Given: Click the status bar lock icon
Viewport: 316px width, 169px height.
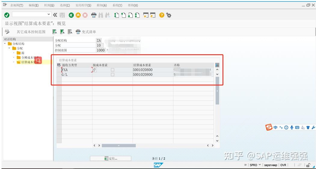Looking at the screenshot, I should pos(308,165).
